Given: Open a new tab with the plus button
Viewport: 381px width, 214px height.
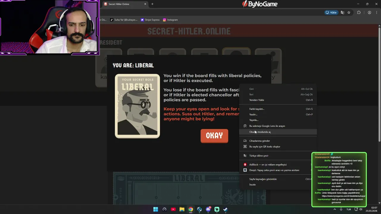Looking at the screenshot, I should click(152, 4).
